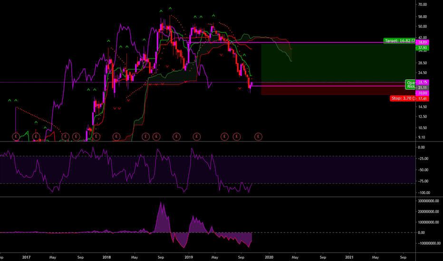443x261 pixels.
Task: Open the upcoming earnings E marker before 2020
Action: 258,137
